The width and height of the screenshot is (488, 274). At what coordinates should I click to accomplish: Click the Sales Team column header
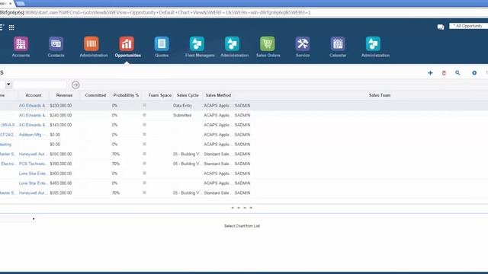(380, 95)
